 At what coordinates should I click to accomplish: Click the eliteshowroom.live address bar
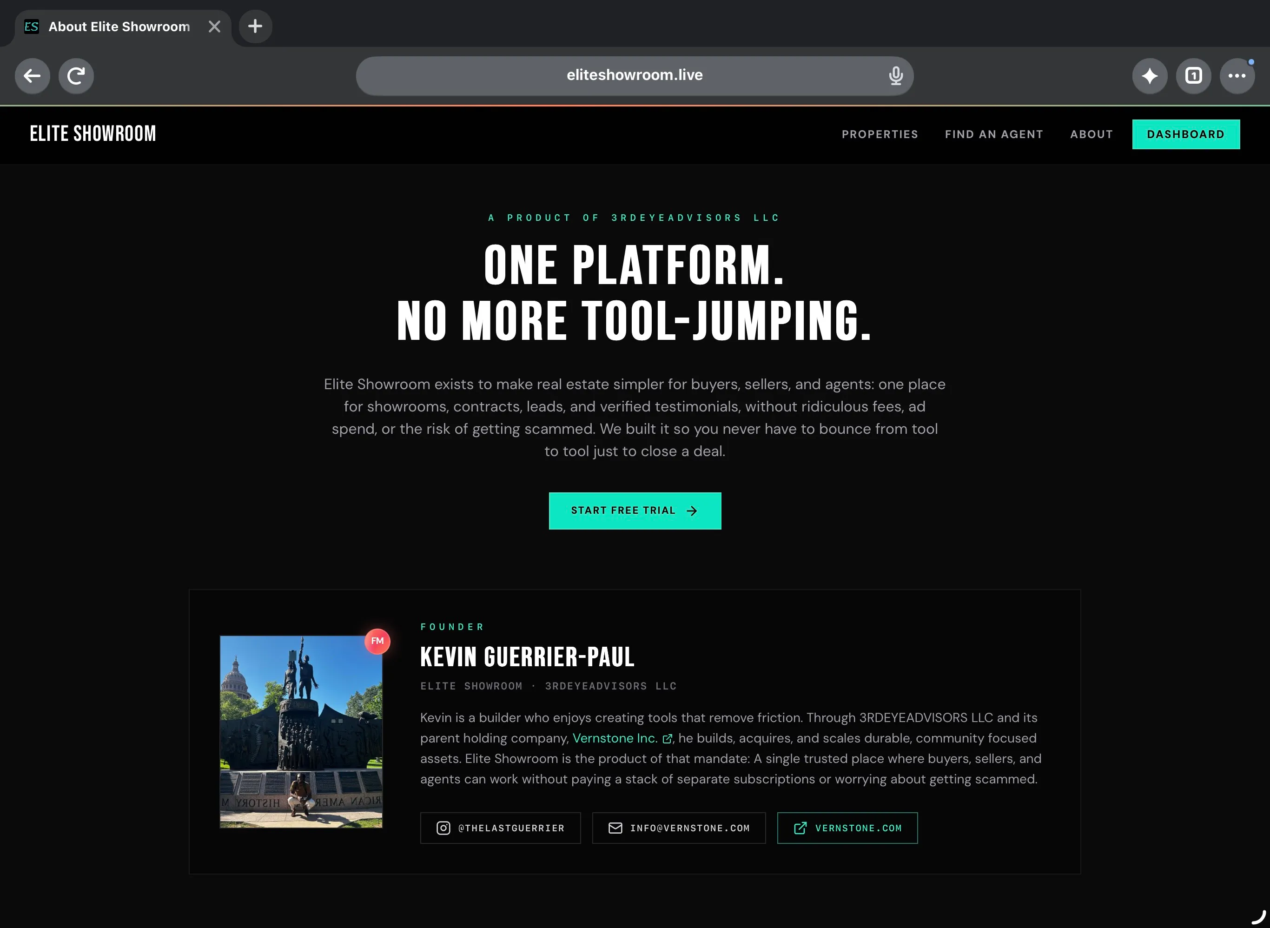coord(635,76)
